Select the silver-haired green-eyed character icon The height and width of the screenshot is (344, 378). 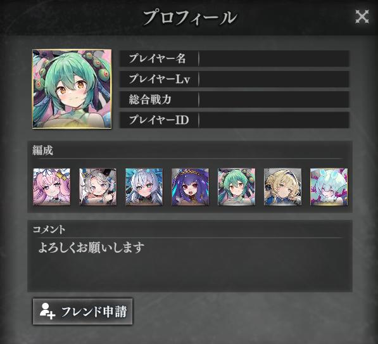(x=144, y=187)
